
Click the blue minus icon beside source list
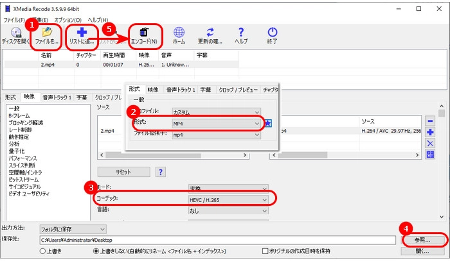coord(431,121)
